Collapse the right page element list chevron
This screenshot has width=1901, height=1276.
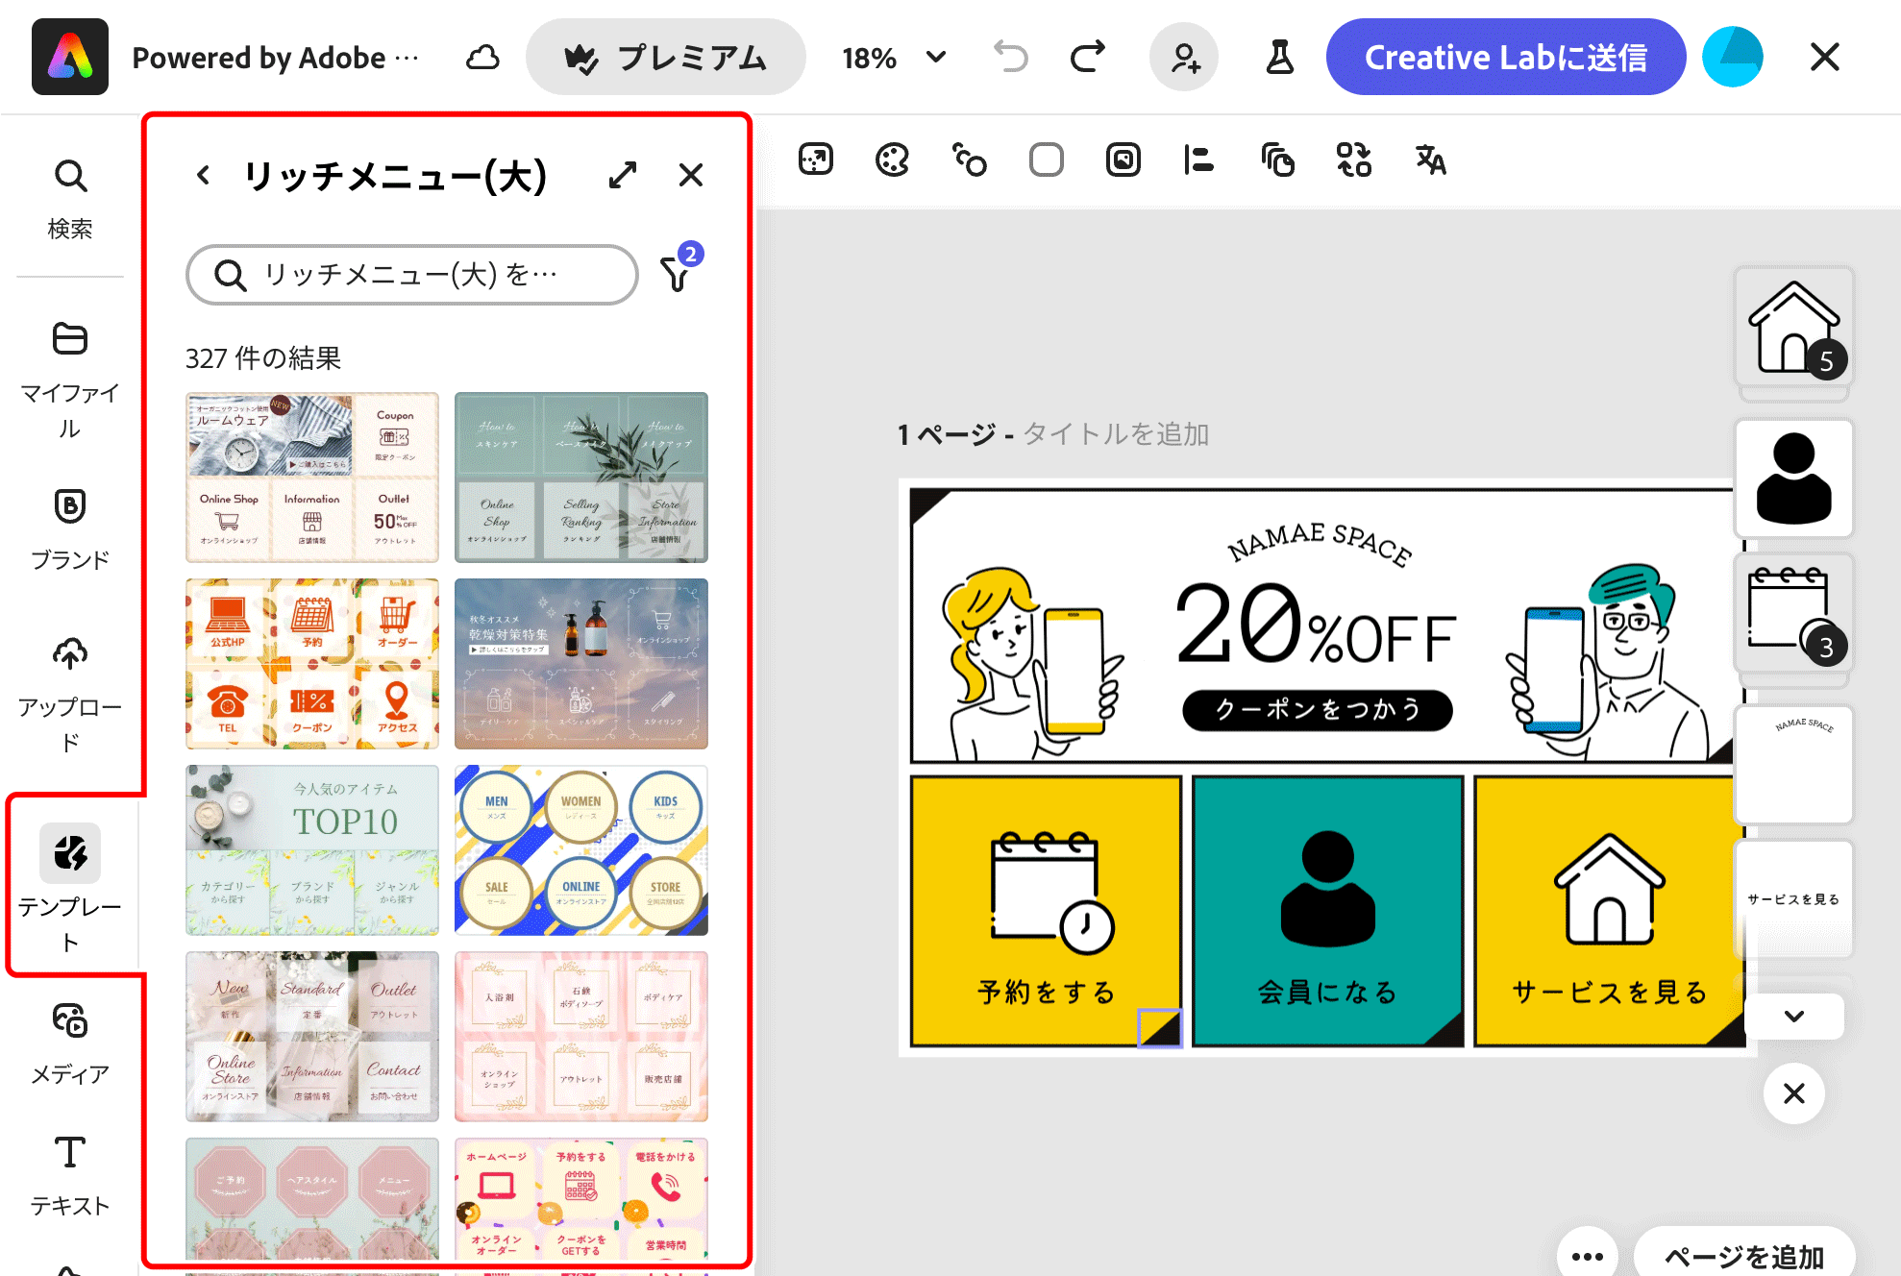1793,1017
